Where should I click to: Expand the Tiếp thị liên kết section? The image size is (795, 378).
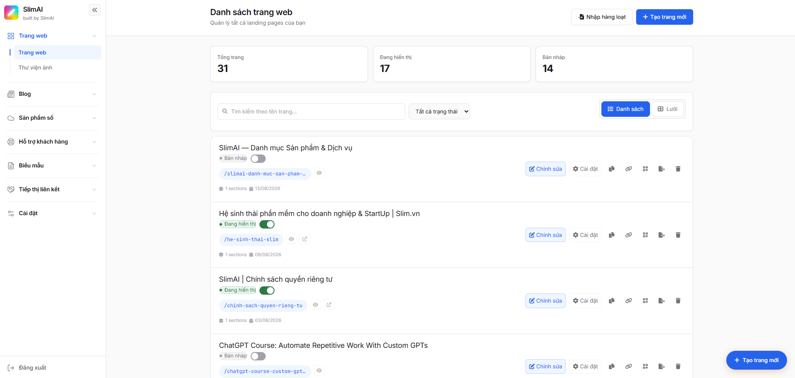[53, 190]
